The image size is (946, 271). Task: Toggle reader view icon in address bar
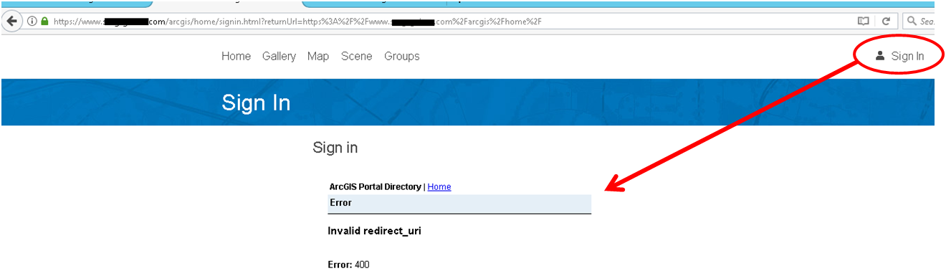click(x=864, y=22)
